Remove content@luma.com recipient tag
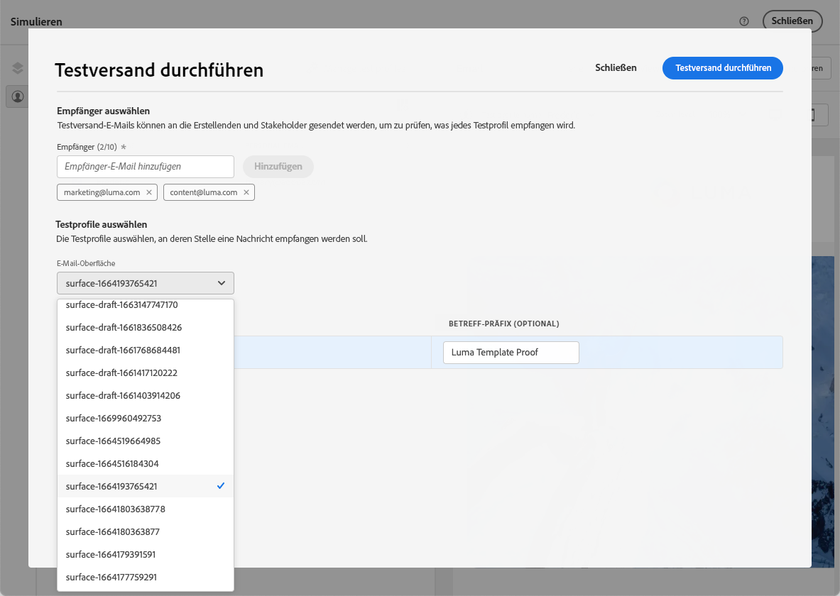This screenshot has width=840, height=596. [x=246, y=192]
